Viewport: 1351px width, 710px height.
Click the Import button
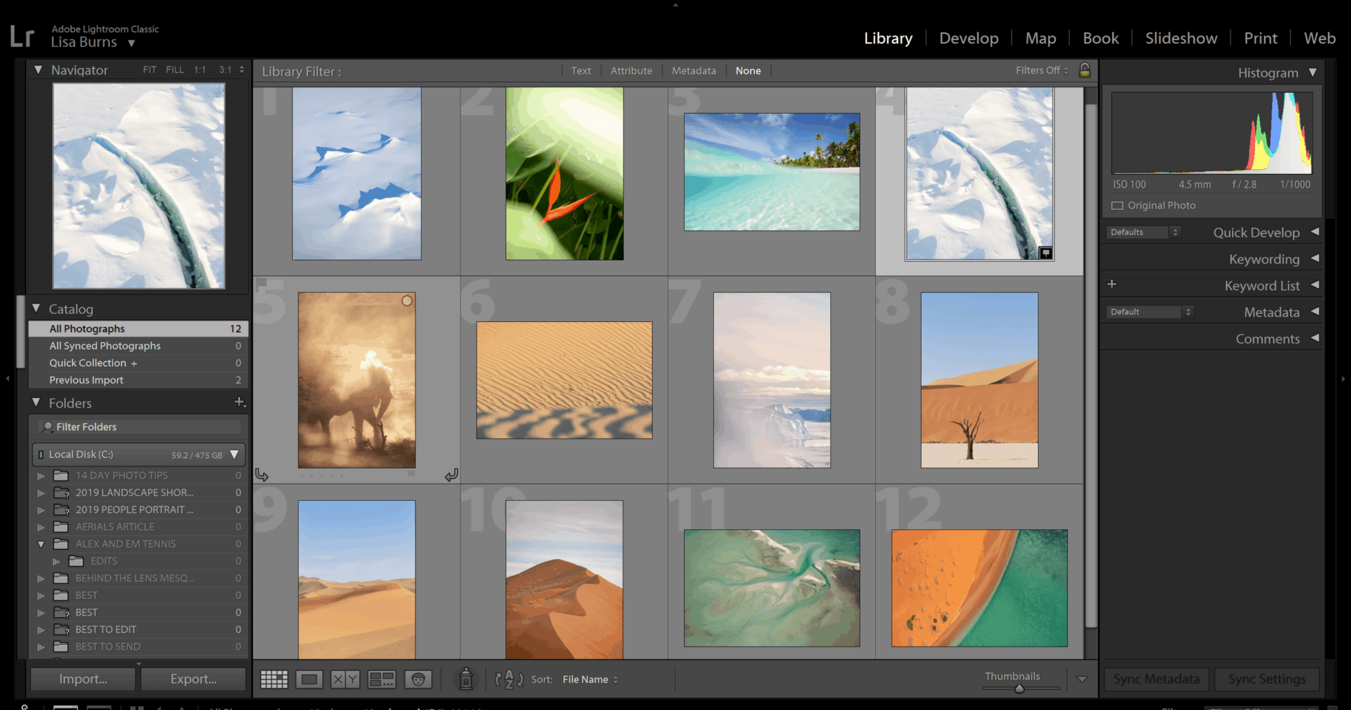point(83,679)
